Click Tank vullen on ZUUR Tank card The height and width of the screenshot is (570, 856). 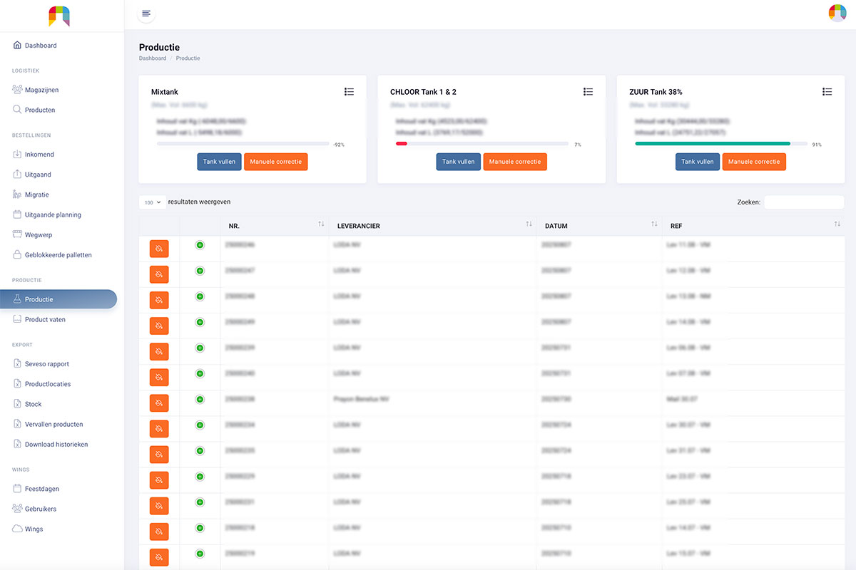[697, 162]
